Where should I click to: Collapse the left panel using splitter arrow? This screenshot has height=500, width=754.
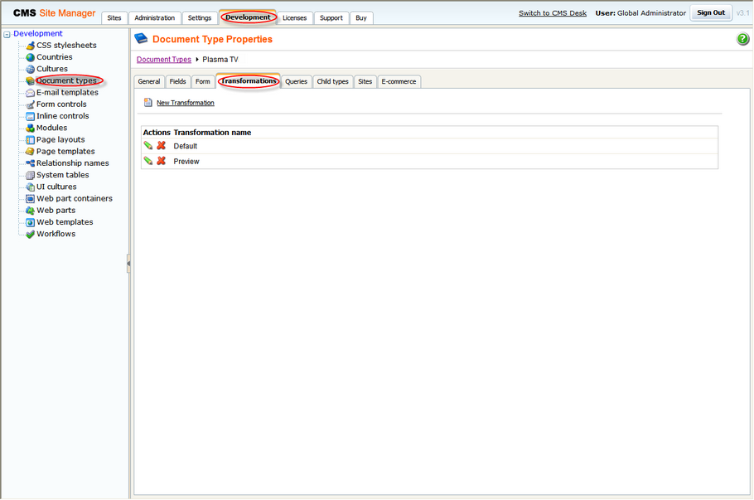(128, 264)
